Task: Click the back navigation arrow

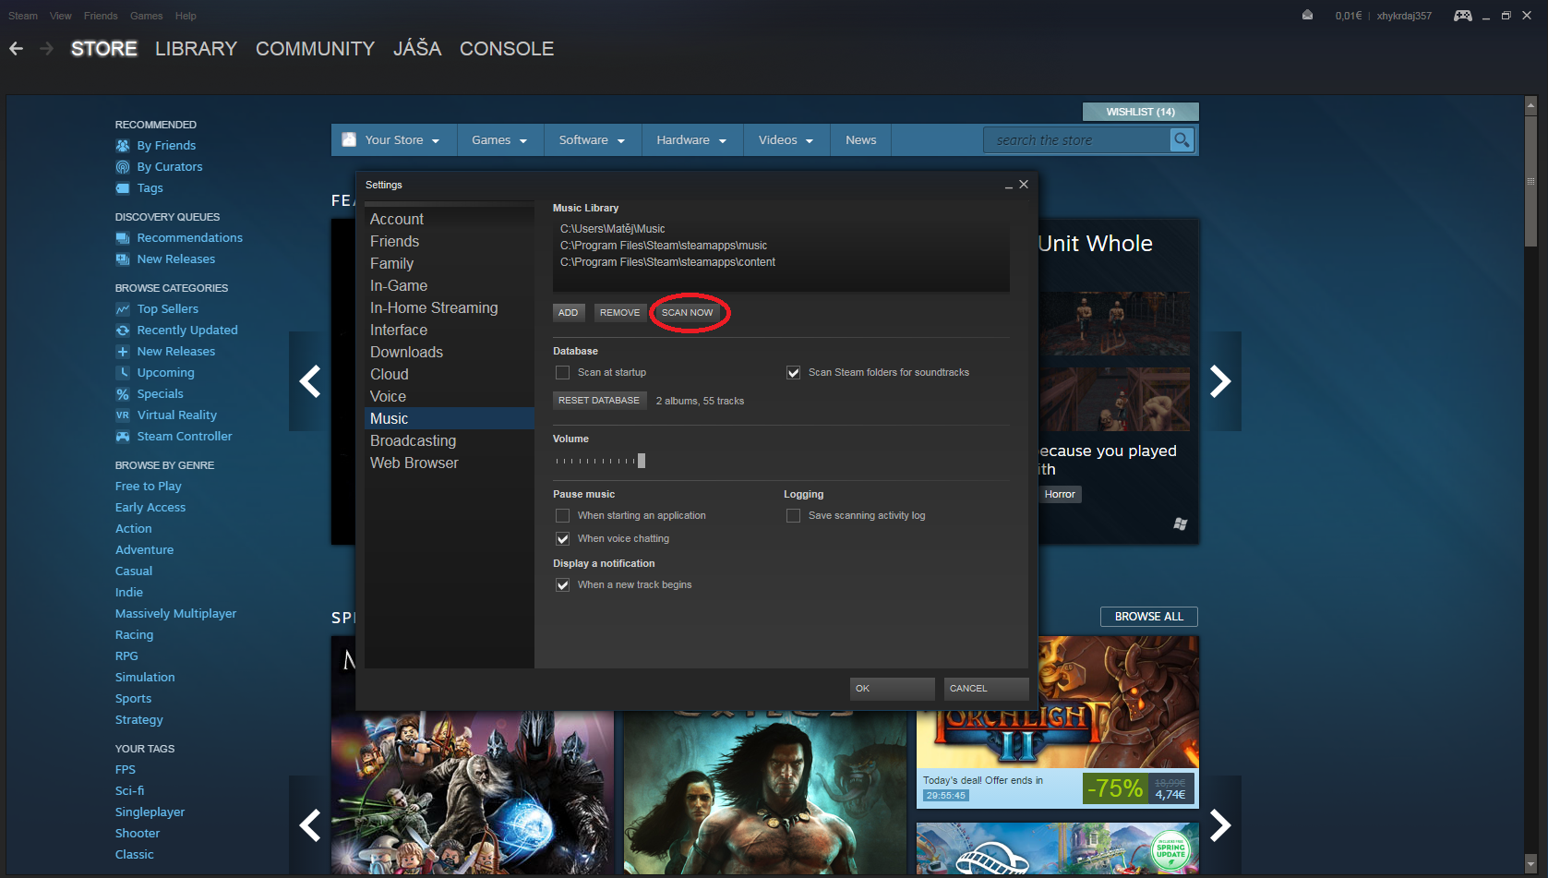Action: click(x=17, y=49)
